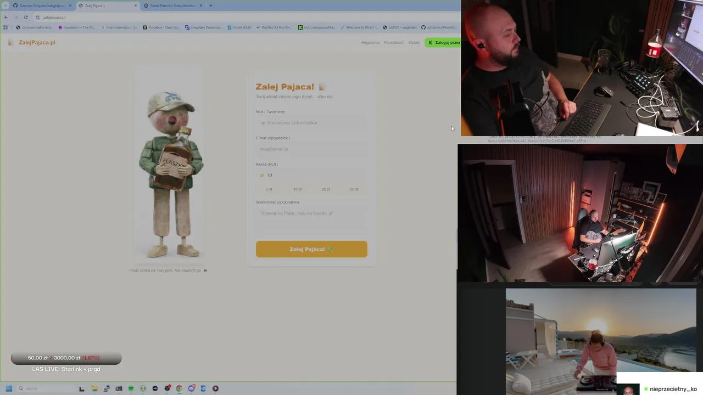
Task: Open the Wpłaty page link
Action: (x=414, y=42)
